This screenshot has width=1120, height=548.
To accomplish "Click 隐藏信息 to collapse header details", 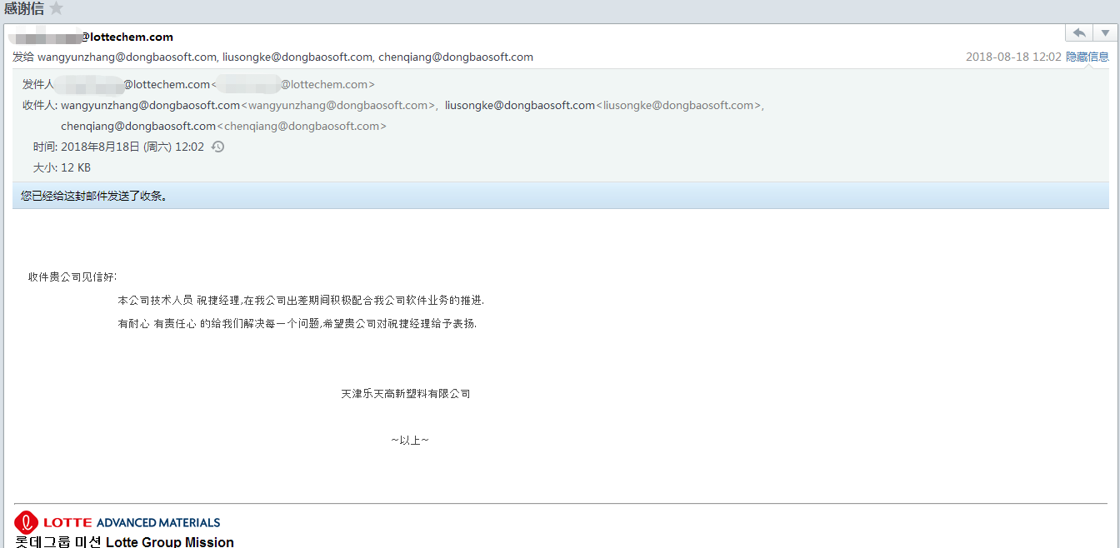I will tap(1087, 57).
